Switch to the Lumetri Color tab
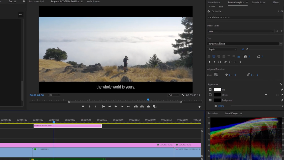 point(214,2)
